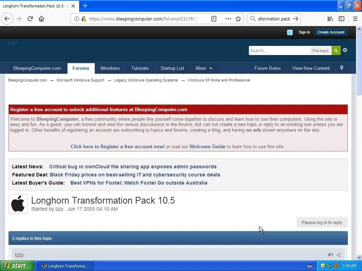Click the Twitter icon beside Sign In

[290, 32]
